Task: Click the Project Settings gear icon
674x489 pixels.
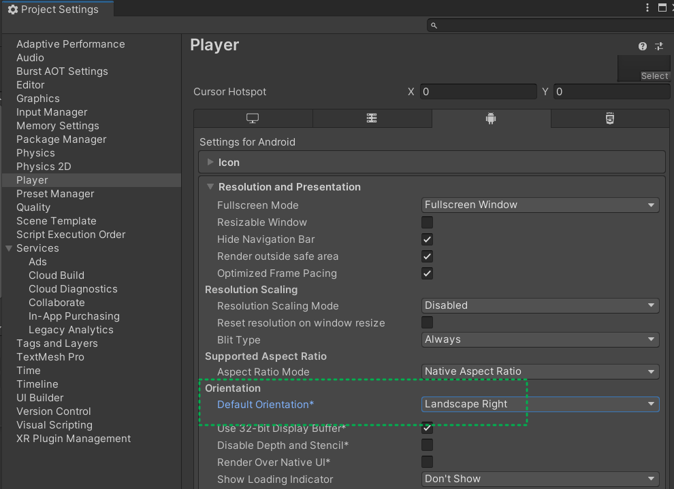Action: [12, 10]
